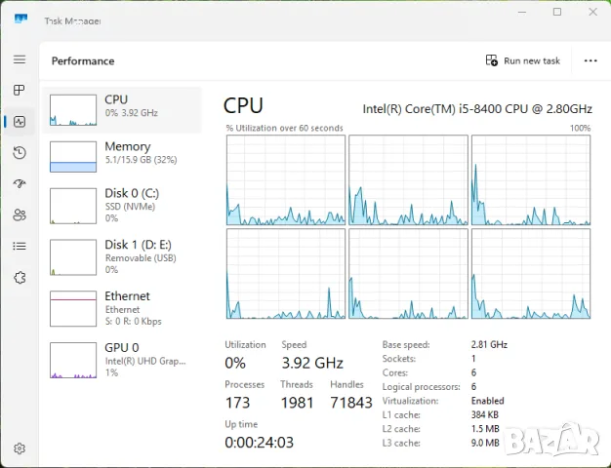Image resolution: width=611 pixels, height=468 pixels.
Task: Click the Intel(R) UHD Graphics GPU text
Action: [x=145, y=361]
